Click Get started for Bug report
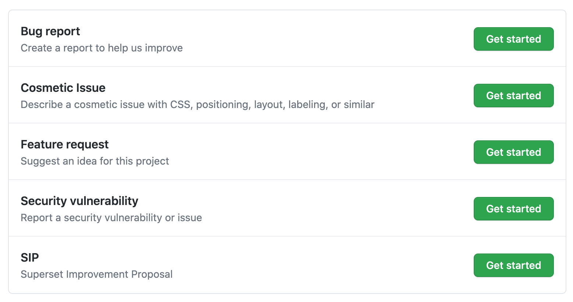573x302 pixels. (513, 39)
